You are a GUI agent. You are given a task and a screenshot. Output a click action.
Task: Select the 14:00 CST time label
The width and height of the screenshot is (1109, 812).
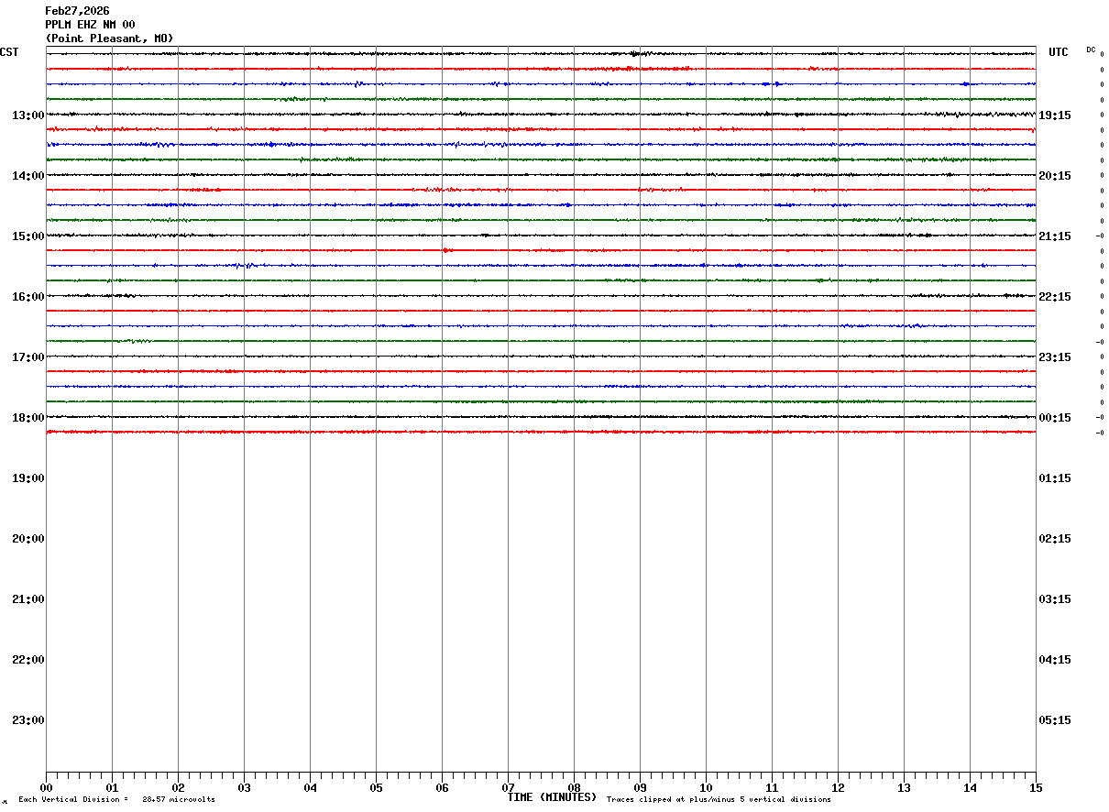pyautogui.click(x=28, y=176)
